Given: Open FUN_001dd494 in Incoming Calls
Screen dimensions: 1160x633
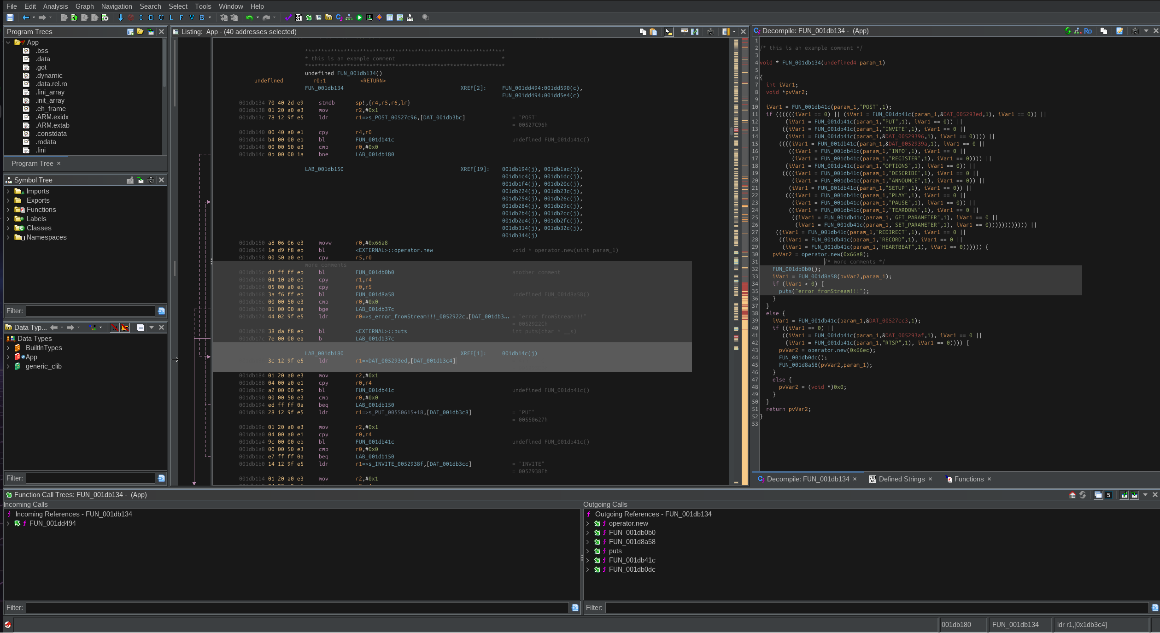Looking at the screenshot, I should 53,523.
